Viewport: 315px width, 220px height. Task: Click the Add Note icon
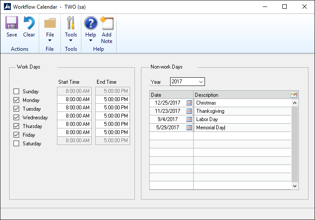[107, 24]
